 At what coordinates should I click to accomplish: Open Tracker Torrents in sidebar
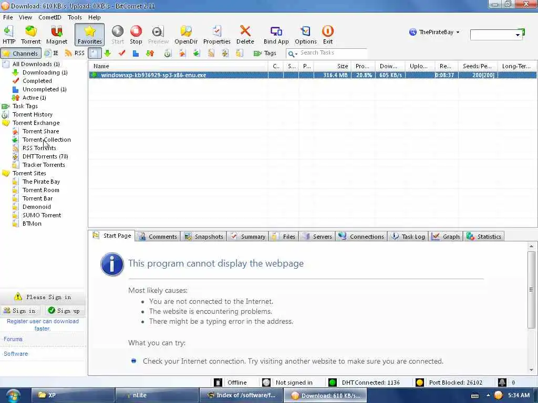(x=44, y=165)
